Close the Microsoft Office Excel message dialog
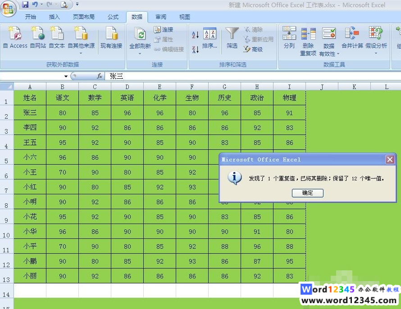Screen dimensions: 401x309 coord(390,160)
